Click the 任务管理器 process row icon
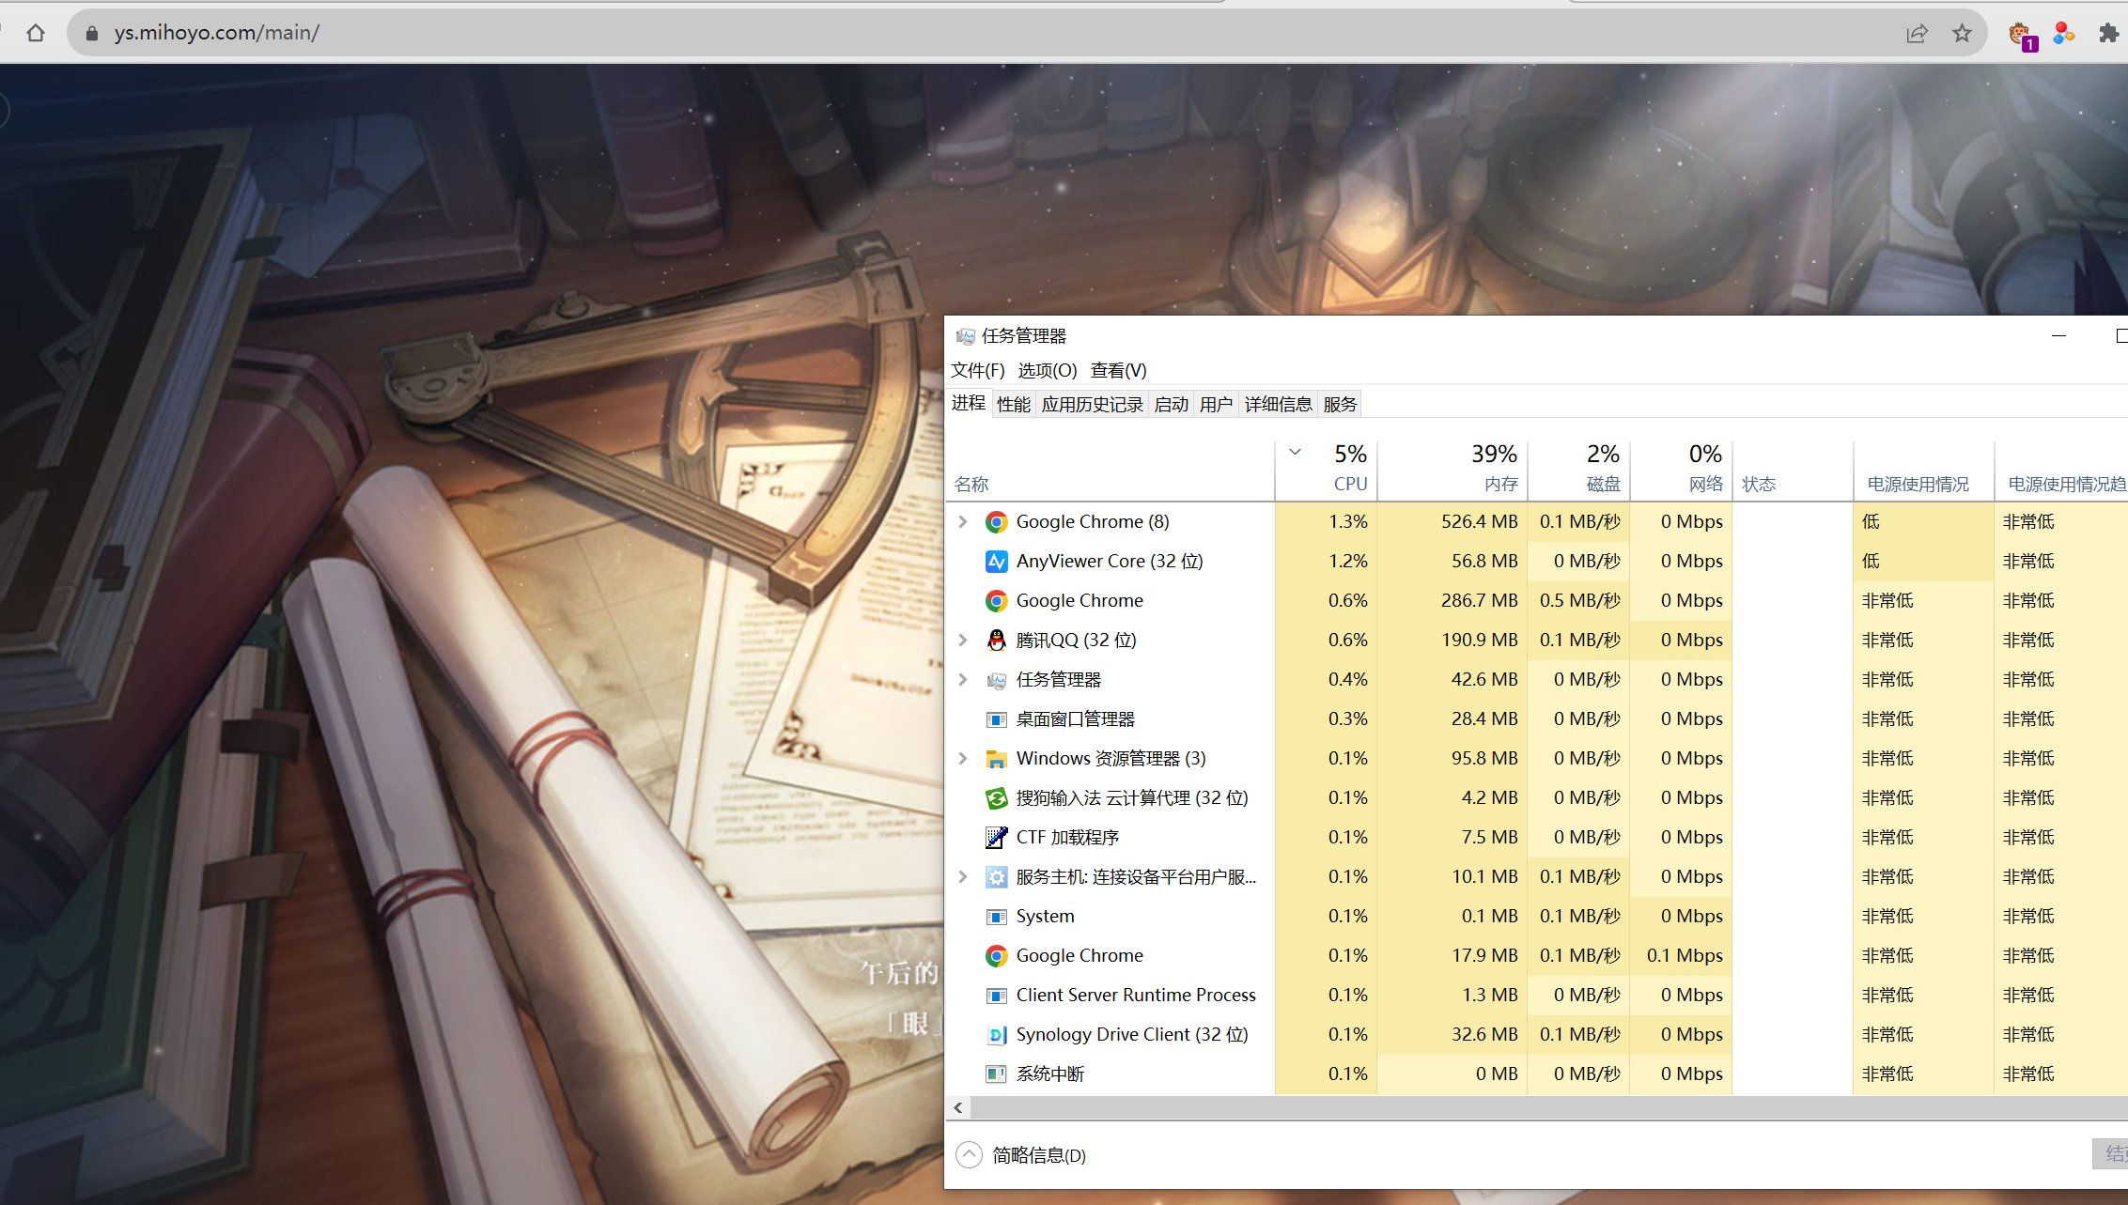This screenshot has height=1205, width=2128. pos(996,680)
